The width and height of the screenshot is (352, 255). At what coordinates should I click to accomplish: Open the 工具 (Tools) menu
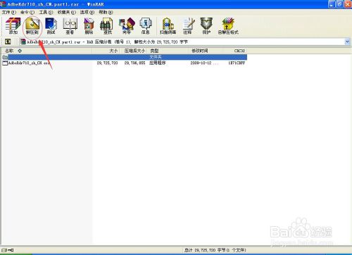coord(46,12)
